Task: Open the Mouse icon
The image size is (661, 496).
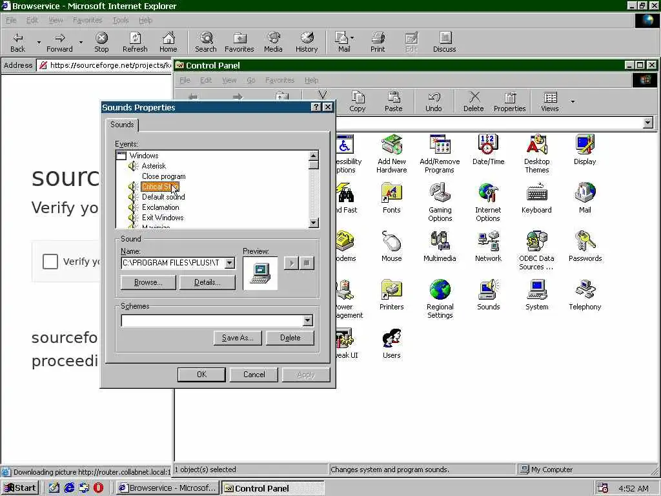Action: 392,247
